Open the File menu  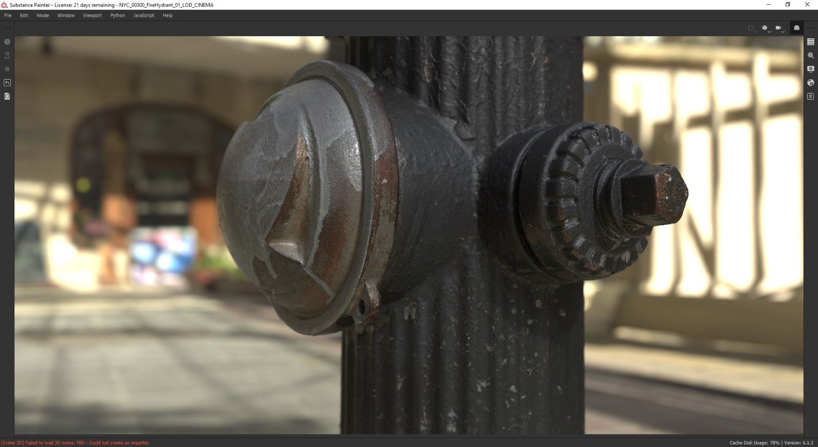click(8, 15)
